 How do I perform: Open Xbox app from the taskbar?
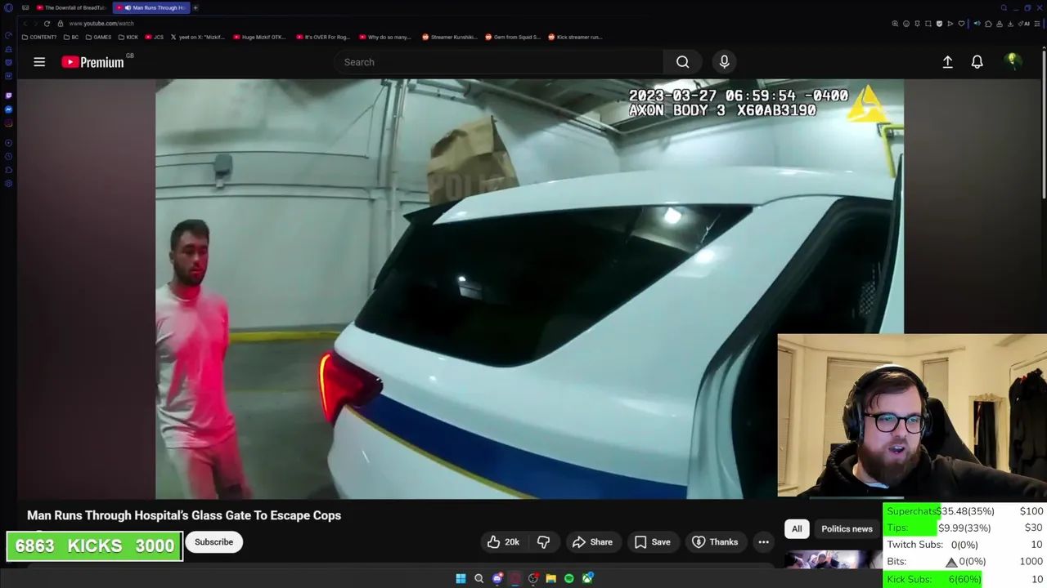click(x=587, y=579)
